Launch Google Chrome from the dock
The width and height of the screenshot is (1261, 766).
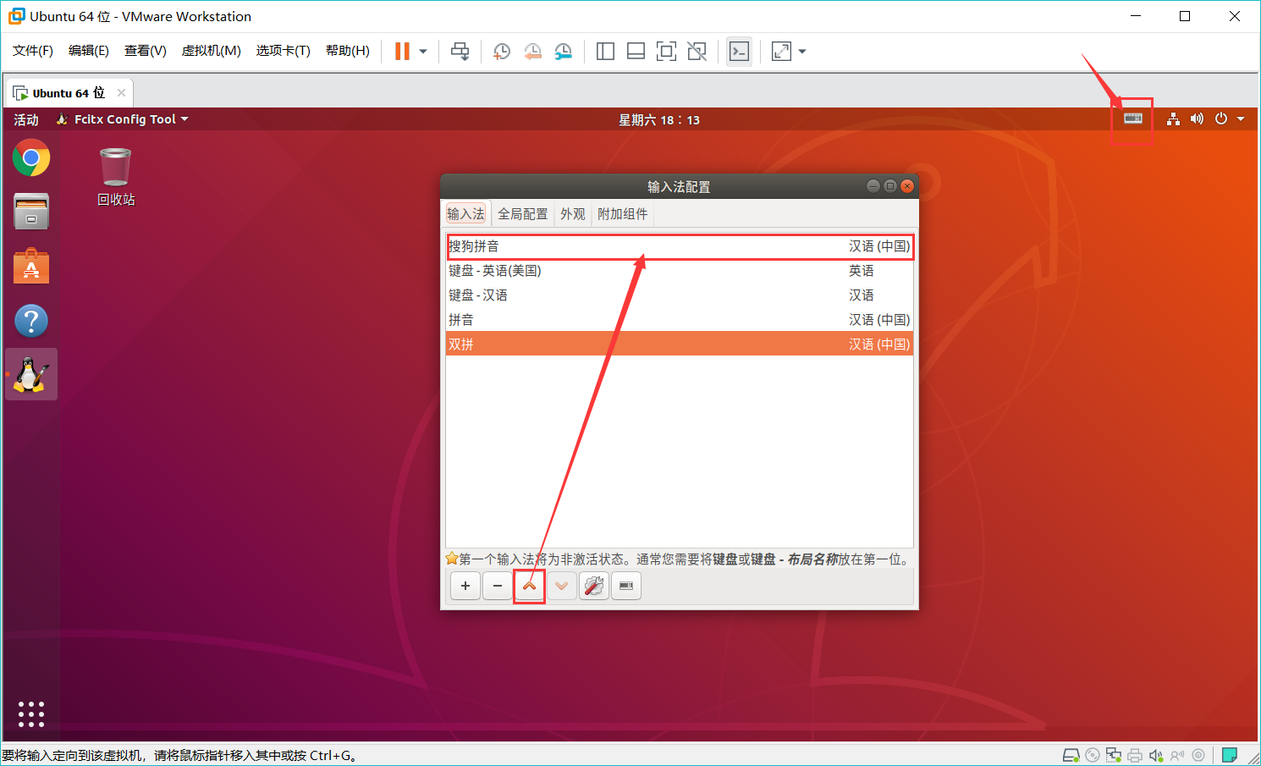click(31, 158)
